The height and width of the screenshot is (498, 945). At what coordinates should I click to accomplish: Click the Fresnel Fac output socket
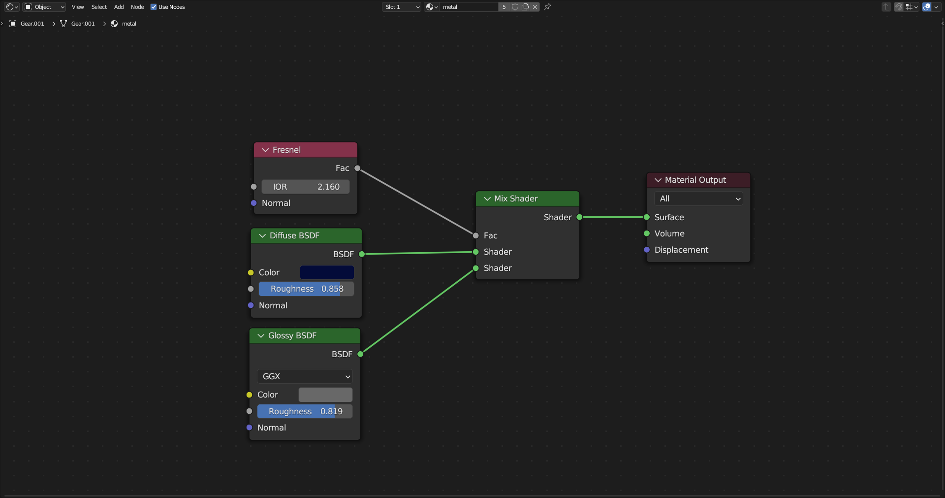coord(357,168)
